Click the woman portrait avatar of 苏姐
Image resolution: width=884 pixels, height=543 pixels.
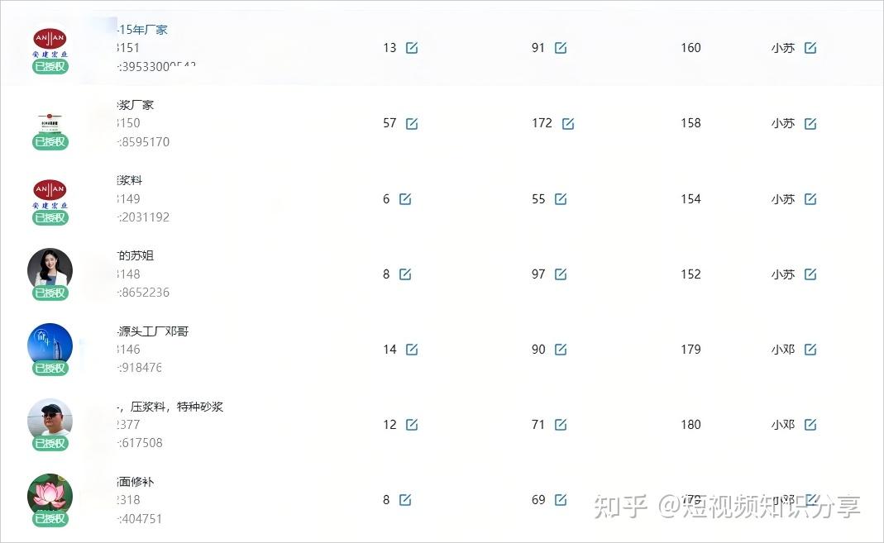[50, 268]
